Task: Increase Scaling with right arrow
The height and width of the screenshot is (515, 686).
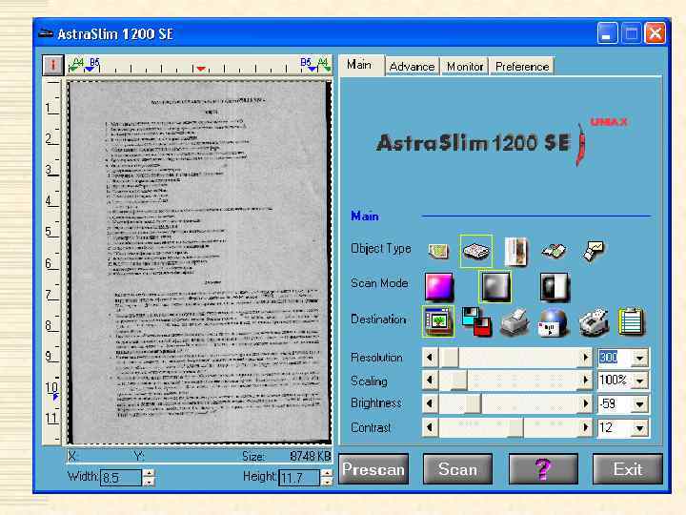Action: 585,381
